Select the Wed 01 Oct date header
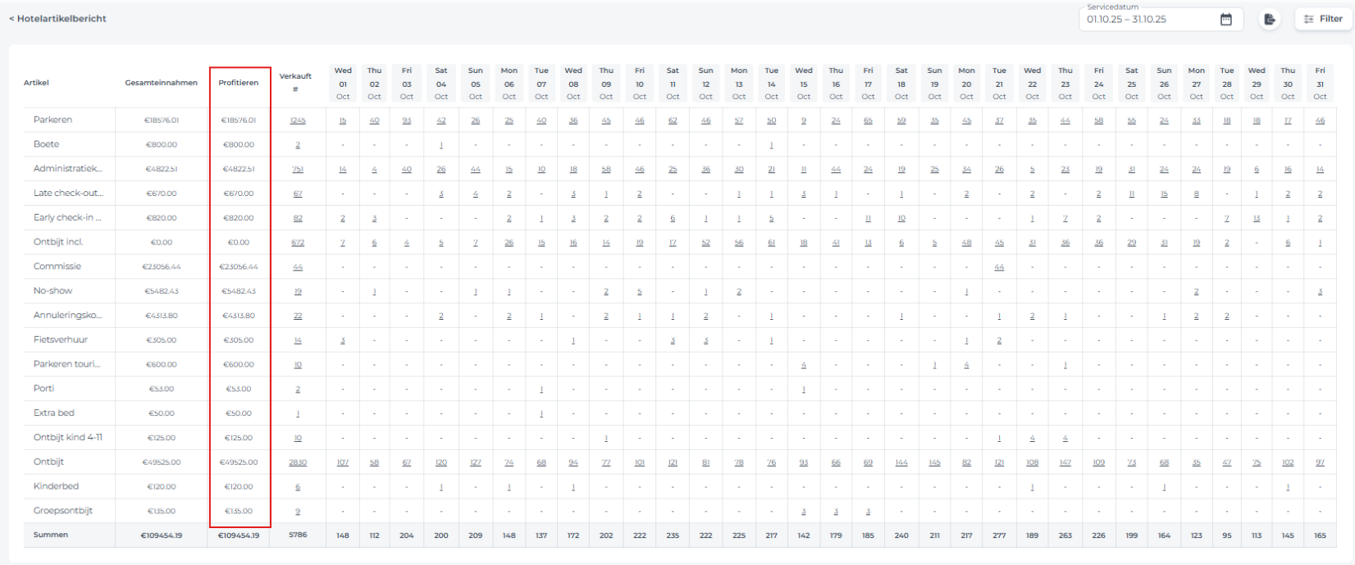This screenshot has height=565, width=1355. (x=343, y=84)
